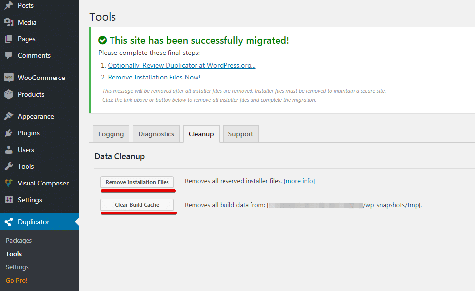
Task: Click the Media camera icon
Action: 9,22
